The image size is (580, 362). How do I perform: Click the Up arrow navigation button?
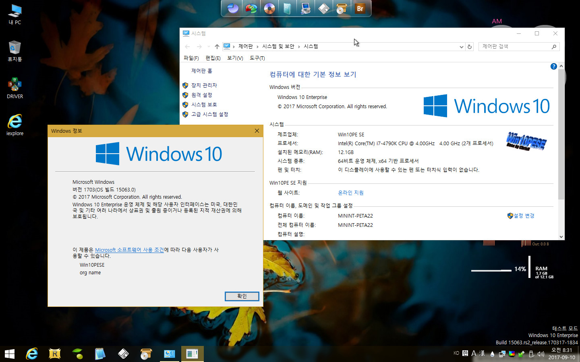[217, 47]
